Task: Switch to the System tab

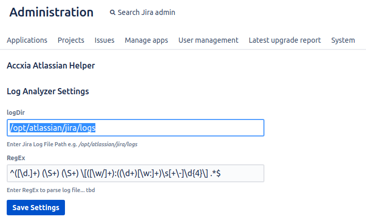Action: (x=343, y=40)
